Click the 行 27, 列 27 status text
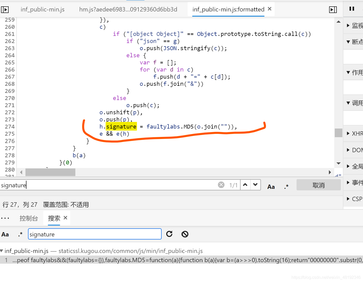This screenshot has width=363, height=282. click(20, 205)
